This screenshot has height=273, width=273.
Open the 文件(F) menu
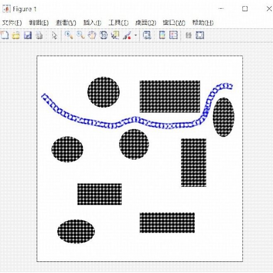coord(12,23)
